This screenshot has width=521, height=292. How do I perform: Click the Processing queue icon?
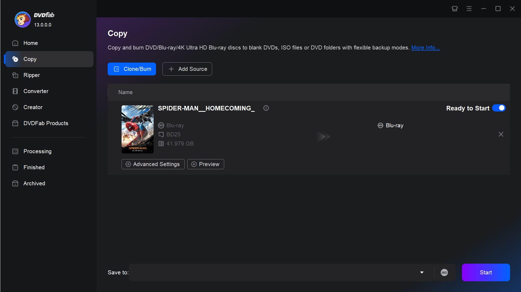[x=15, y=151]
